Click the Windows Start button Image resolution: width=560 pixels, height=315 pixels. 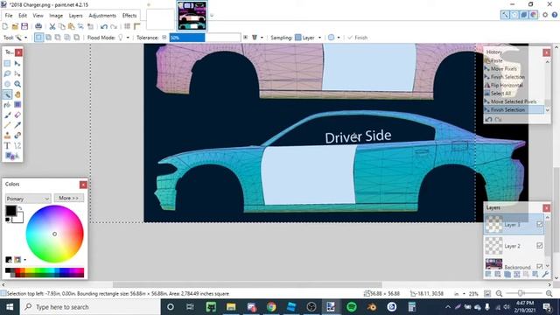point(10,307)
